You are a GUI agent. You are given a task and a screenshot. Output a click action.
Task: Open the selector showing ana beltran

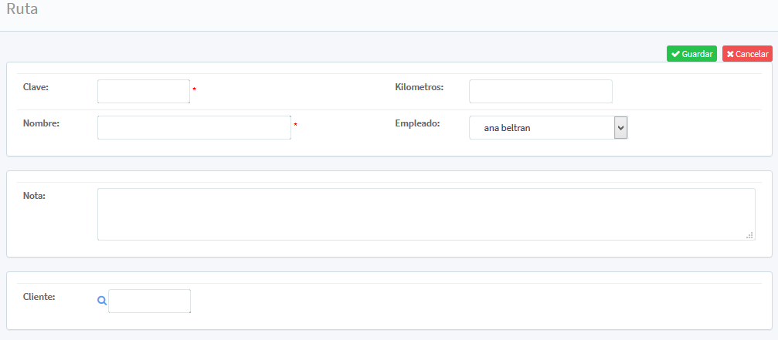click(541, 128)
